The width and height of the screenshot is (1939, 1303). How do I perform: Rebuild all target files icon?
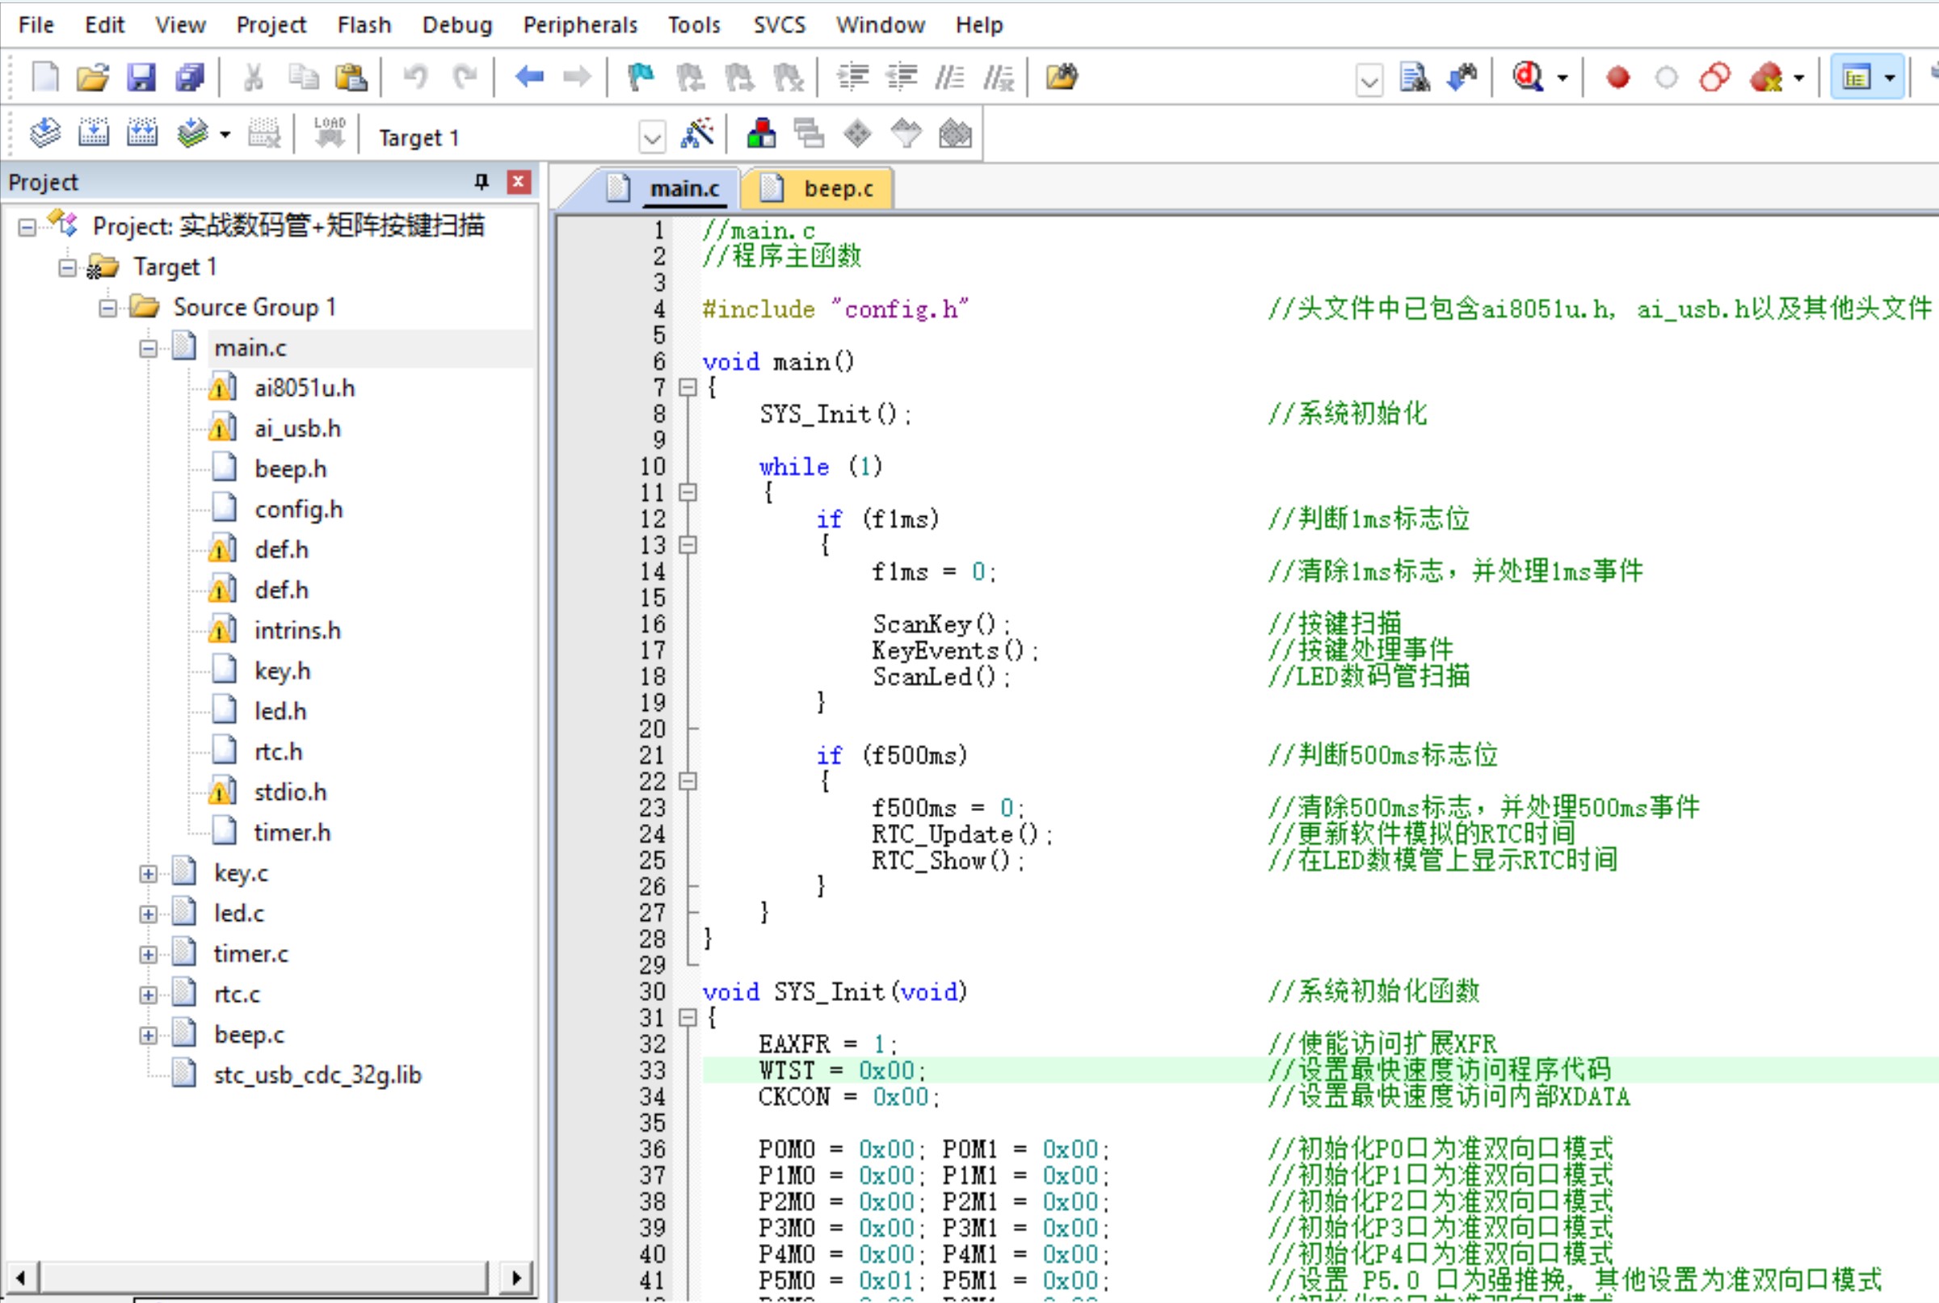142,133
